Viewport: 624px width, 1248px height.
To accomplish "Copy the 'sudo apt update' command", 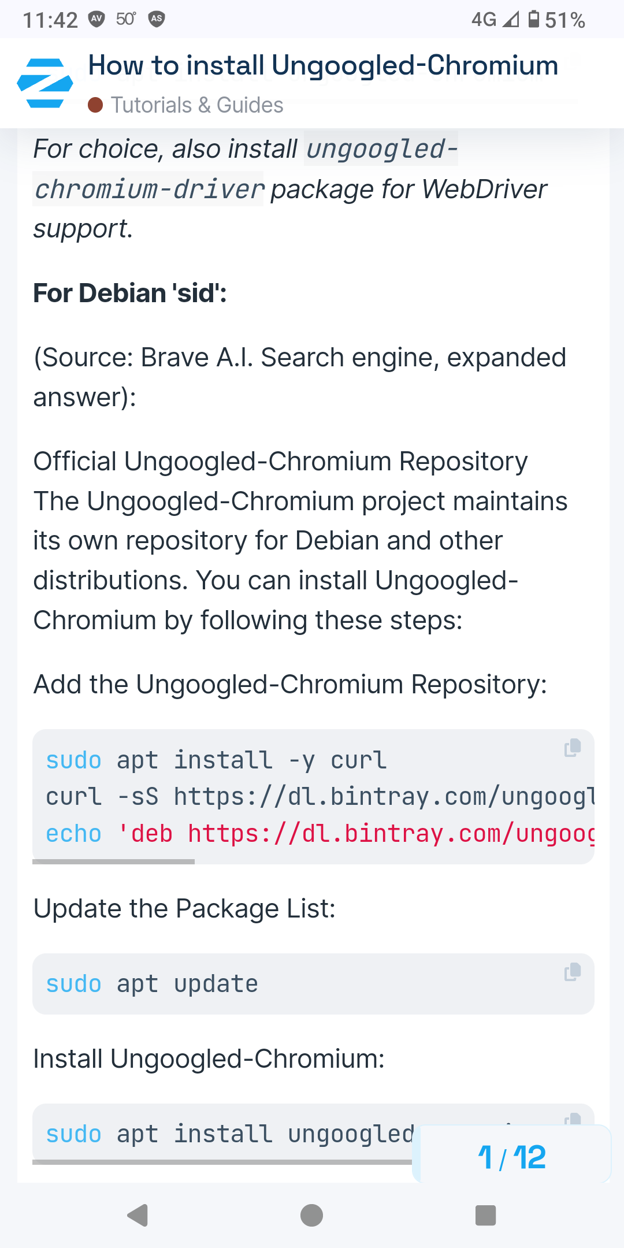I will 572,972.
